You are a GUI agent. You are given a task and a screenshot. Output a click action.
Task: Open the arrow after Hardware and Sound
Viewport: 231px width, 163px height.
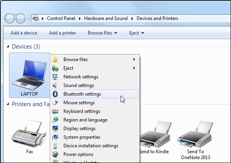(x=132, y=18)
